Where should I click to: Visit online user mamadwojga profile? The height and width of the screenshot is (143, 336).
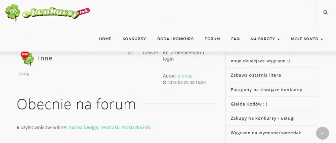[83, 128]
